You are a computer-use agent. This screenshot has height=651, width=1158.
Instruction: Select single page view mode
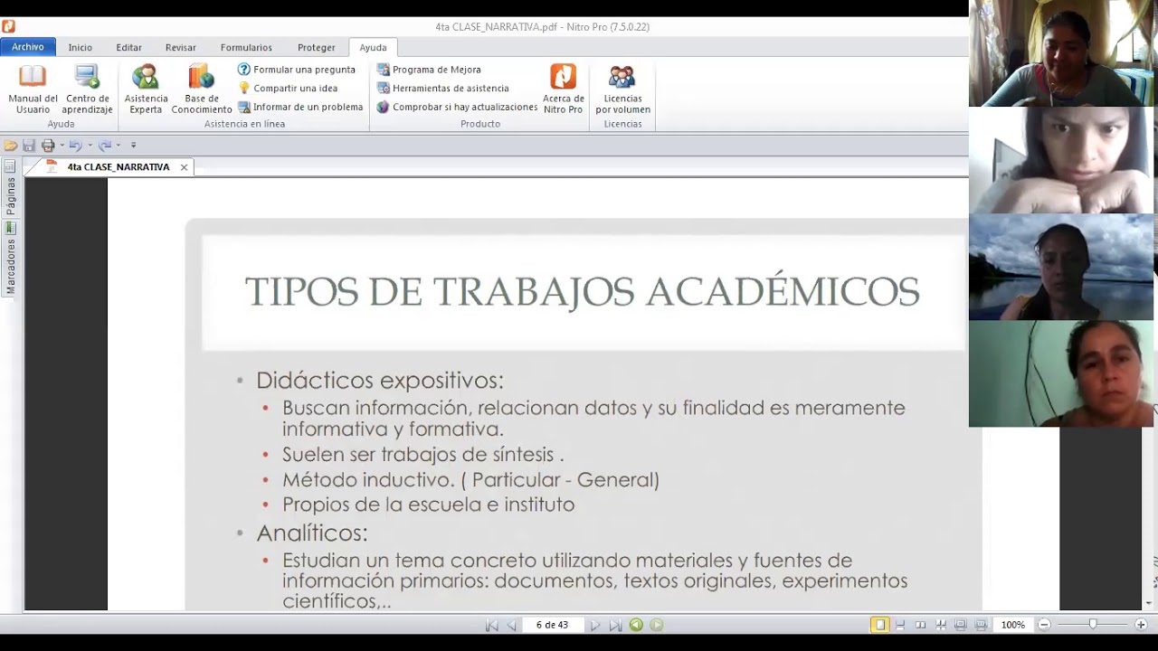coord(879,625)
